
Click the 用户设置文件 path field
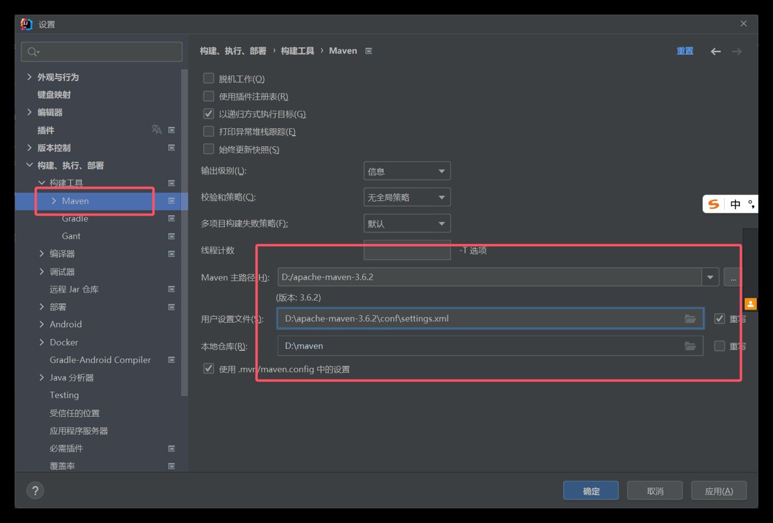tap(490, 319)
